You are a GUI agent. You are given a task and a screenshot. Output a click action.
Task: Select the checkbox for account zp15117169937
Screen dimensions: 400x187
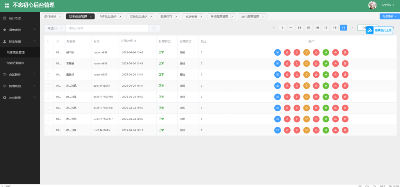pyautogui.click(x=49, y=119)
